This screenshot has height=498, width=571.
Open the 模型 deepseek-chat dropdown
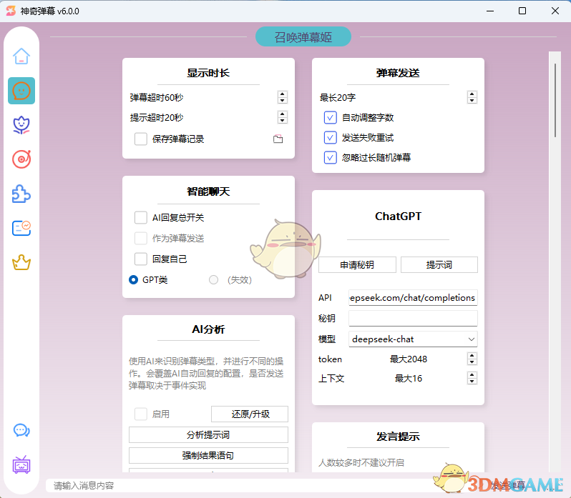(413, 339)
